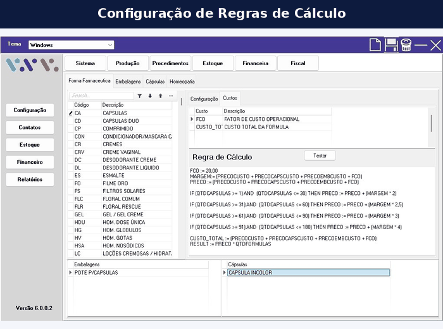Click the Descrição header in forms list

coord(137,105)
